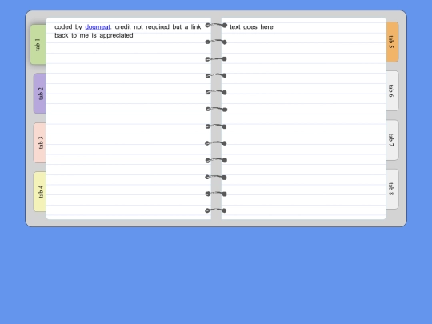Select the orange tab 5

392,42
